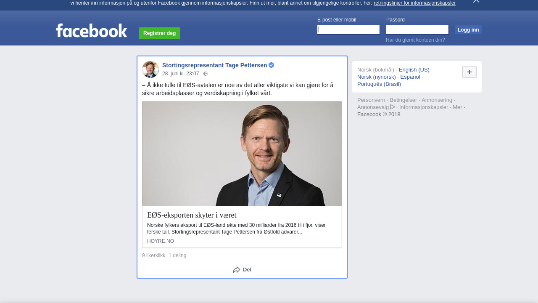The width and height of the screenshot is (538, 303).
Task: Switch language to Norsk (nynorsk)
Action: (377, 77)
